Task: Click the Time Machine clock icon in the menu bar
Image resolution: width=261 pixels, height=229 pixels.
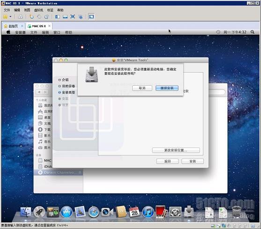Action: [x=218, y=32]
